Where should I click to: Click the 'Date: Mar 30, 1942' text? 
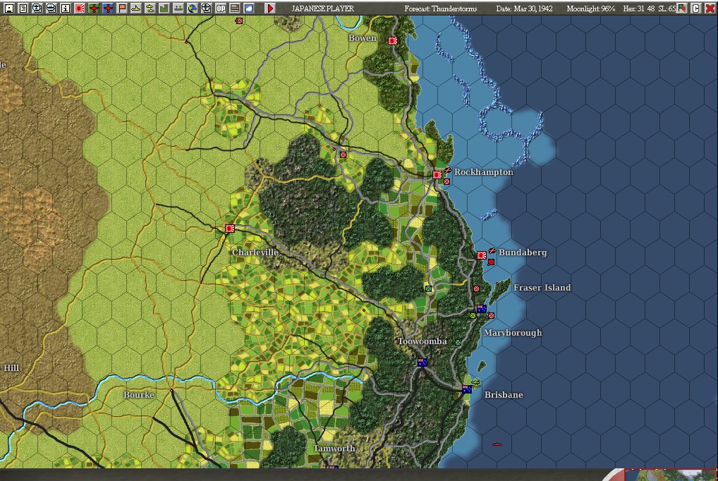pyautogui.click(x=524, y=8)
